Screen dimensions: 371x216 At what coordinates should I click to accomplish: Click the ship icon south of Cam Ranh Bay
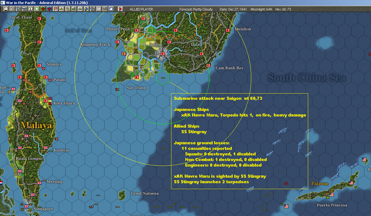215,78
